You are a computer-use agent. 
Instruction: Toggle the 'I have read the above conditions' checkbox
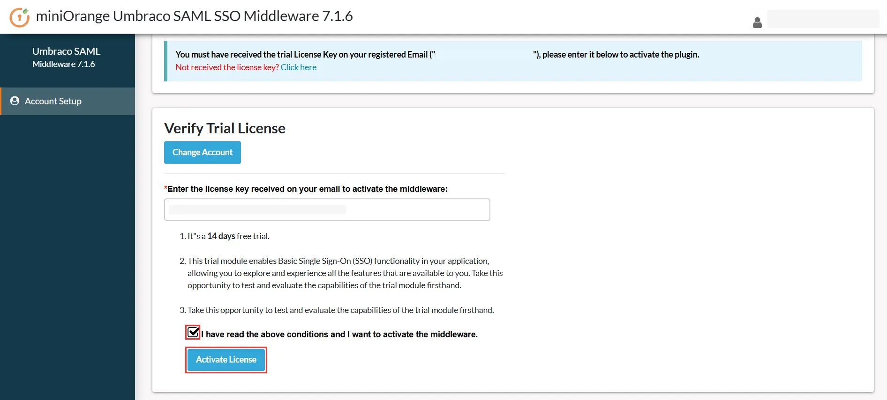193,332
